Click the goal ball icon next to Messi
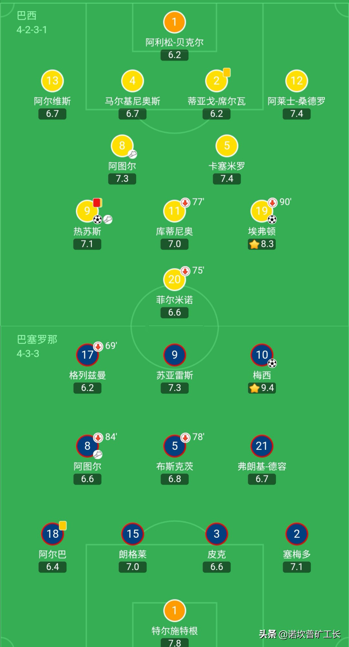Image resolution: width=349 pixels, height=647 pixels. coord(273,364)
